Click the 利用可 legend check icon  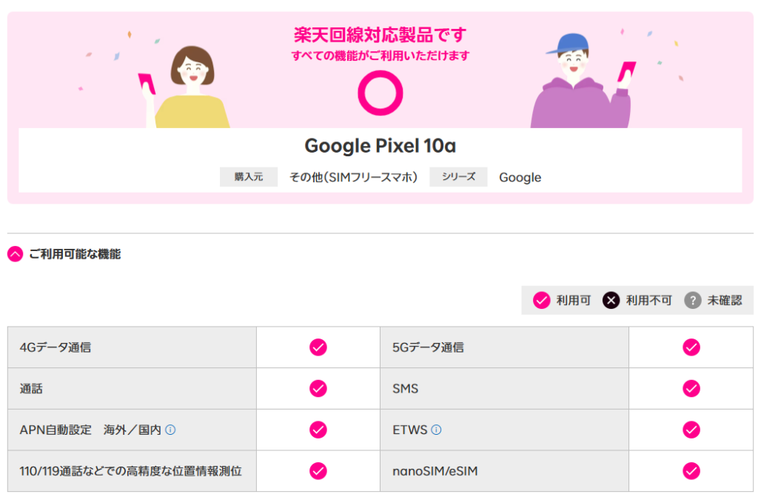point(541,301)
